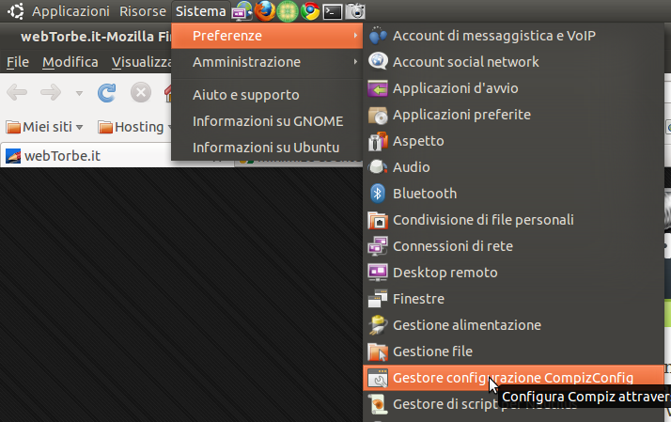Open the Terminal launcher icon
The height and width of the screenshot is (422, 671).
(x=333, y=11)
